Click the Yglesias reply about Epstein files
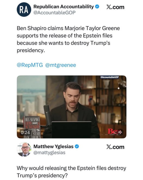 [x=72, y=172]
